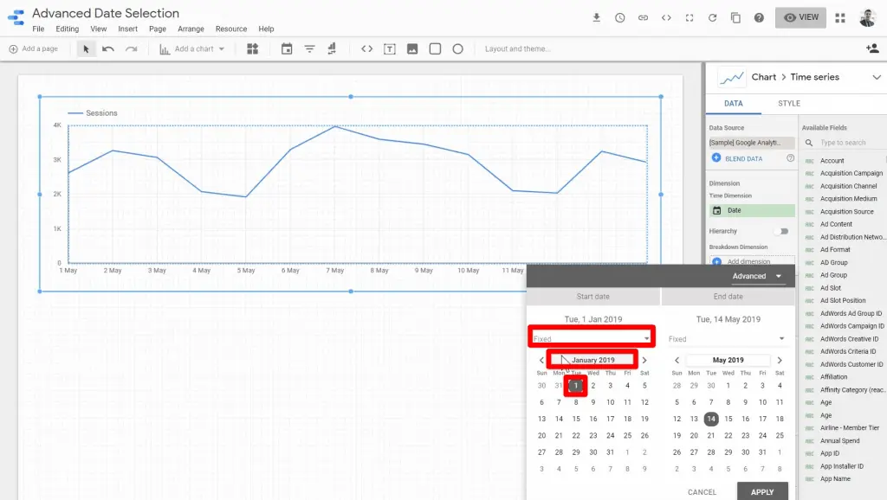Image resolution: width=887 pixels, height=500 pixels.
Task: Get a shareable link
Action: click(x=643, y=16)
